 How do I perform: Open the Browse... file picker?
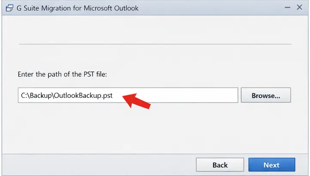266,95
